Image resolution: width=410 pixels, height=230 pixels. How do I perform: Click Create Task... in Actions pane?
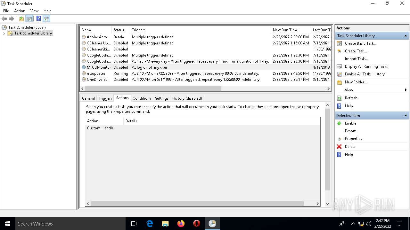(356, 51)
